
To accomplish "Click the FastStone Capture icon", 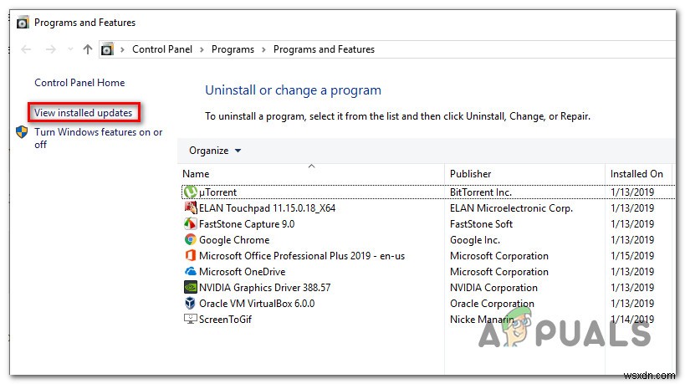I will coord(190,224).
